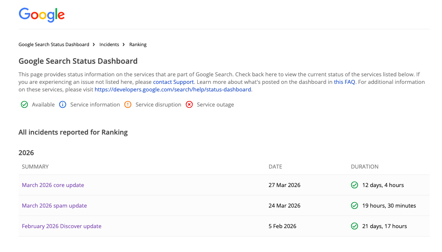Image resolution: width=442 pixels, height=252 pixels.
Task: Open the March 2026 spam update incident
Action: tap(54, 205)
